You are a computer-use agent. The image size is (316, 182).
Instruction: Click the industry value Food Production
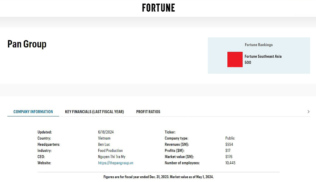(110, 151)
